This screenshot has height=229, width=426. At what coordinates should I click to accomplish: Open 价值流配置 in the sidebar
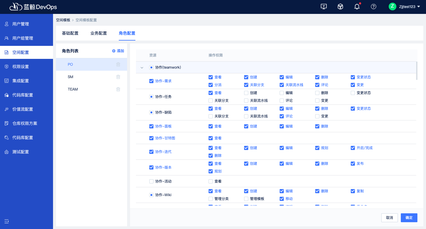[26, 109]
